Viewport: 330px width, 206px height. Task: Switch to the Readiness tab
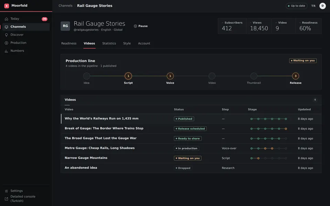[x=69, y=43]
